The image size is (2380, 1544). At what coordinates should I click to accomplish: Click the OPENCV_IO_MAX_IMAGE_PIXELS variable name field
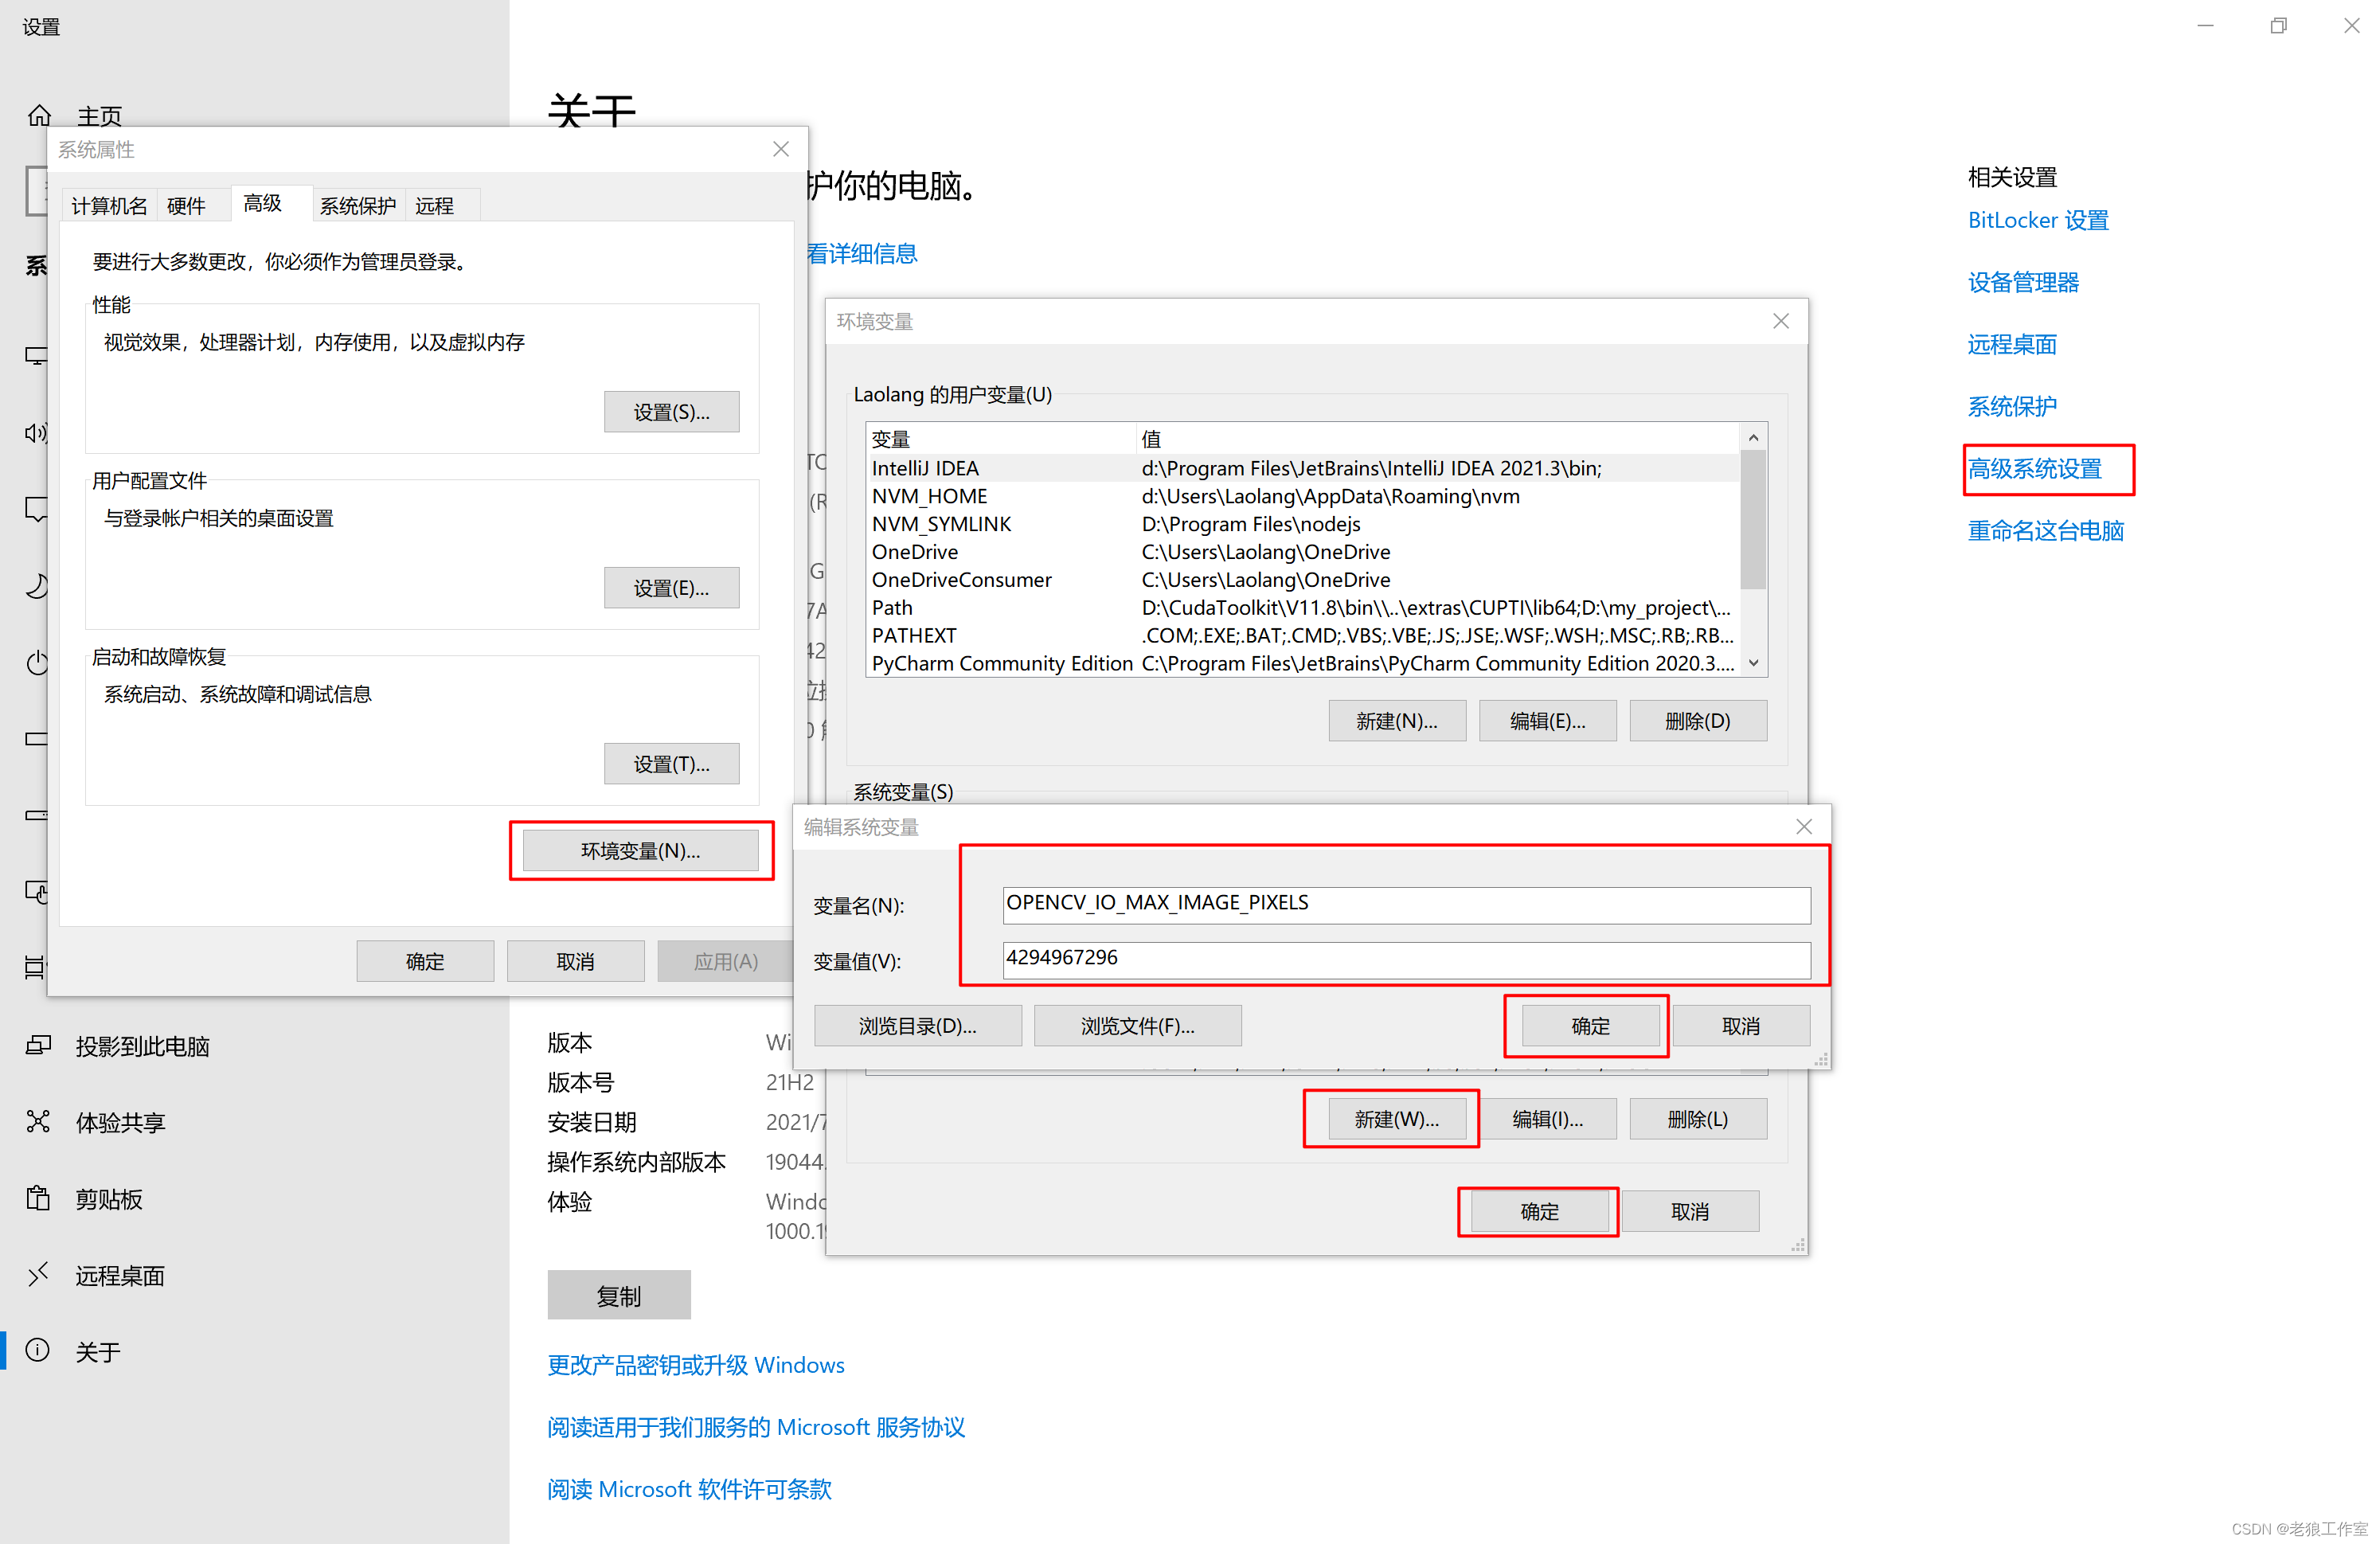pos(1401,901)
